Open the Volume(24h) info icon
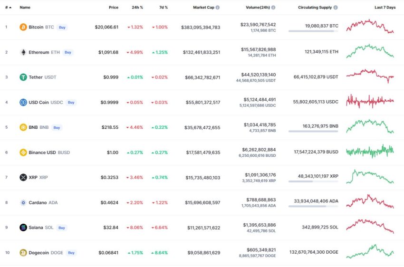The height and width of the screenshot is (267, 404). point(273,8)
